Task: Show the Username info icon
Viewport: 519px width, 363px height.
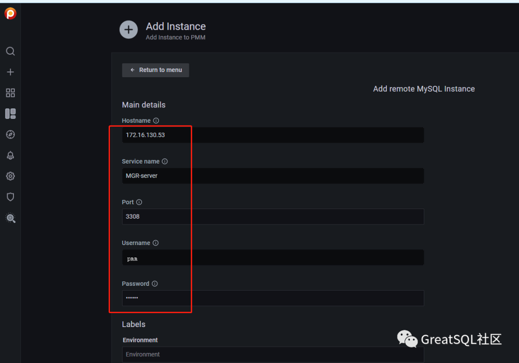Action: 156,243
